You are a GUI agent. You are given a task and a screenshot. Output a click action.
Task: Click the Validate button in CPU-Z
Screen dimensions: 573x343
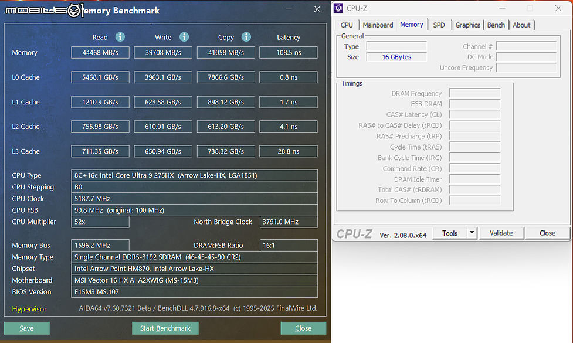[x=501, y=233]
